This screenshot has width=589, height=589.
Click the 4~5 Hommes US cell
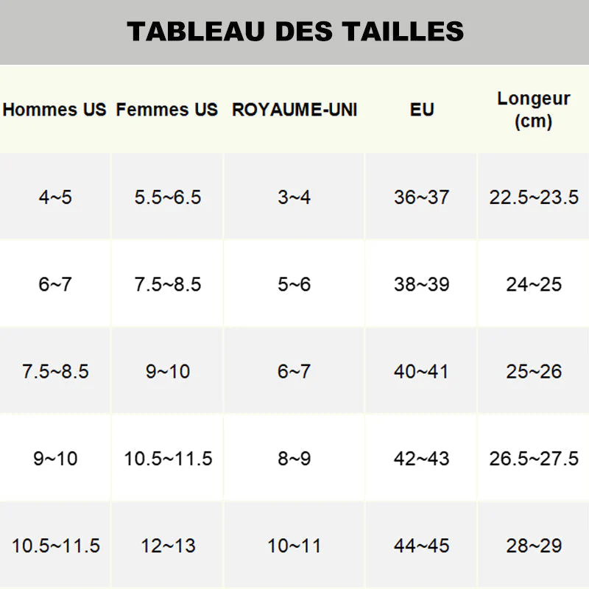55,197
